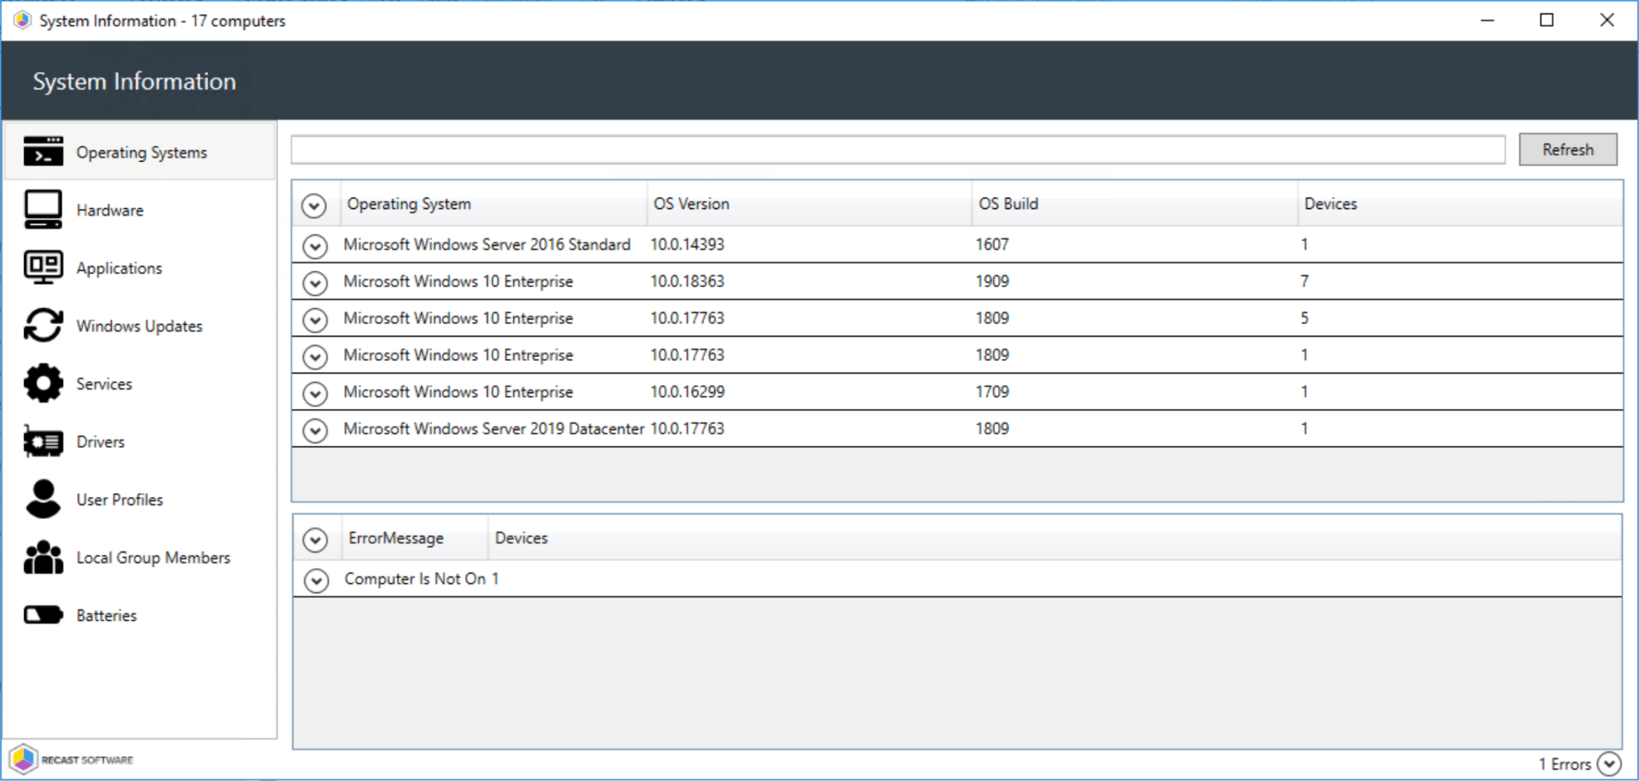
Task: Open the Operating Systems section
Action: click(140, 151)
